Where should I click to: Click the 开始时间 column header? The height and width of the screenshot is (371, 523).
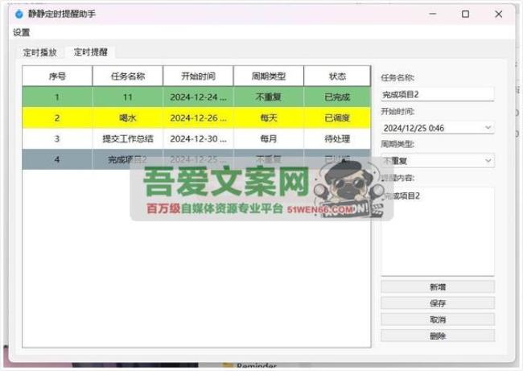tap(198, 76)
